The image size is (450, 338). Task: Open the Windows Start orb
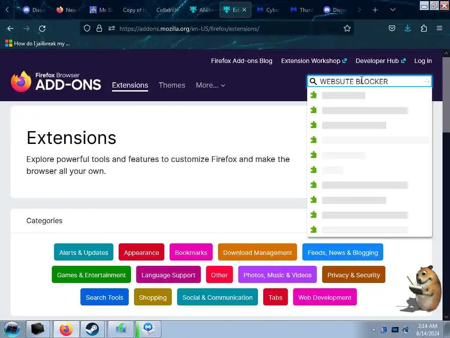(12, 329)
